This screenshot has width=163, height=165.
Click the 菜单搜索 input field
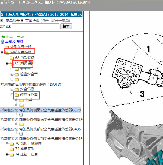coord(36,26)
